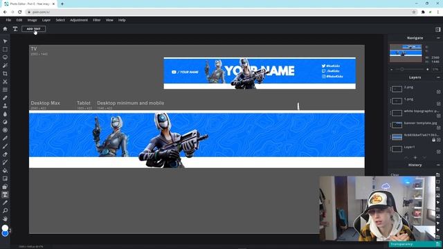Collapse the History panel
The image size is (443, 249).
(438, 165)
